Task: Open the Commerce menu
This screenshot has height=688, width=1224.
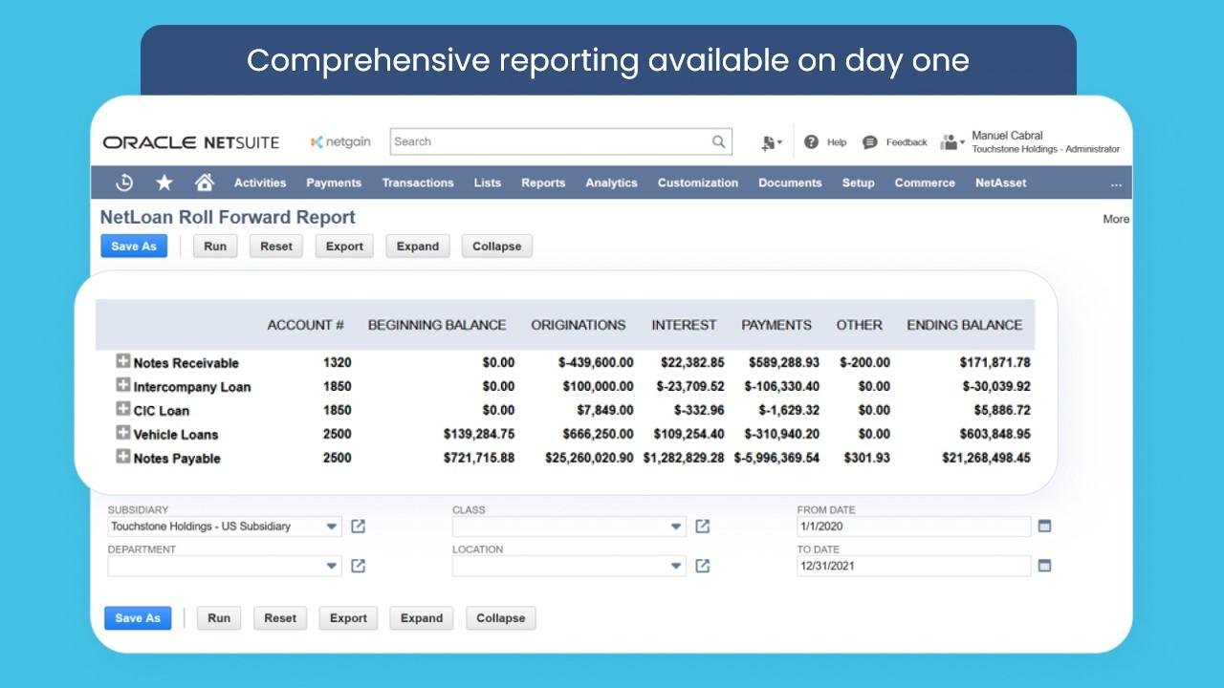Action: point(925,183)
